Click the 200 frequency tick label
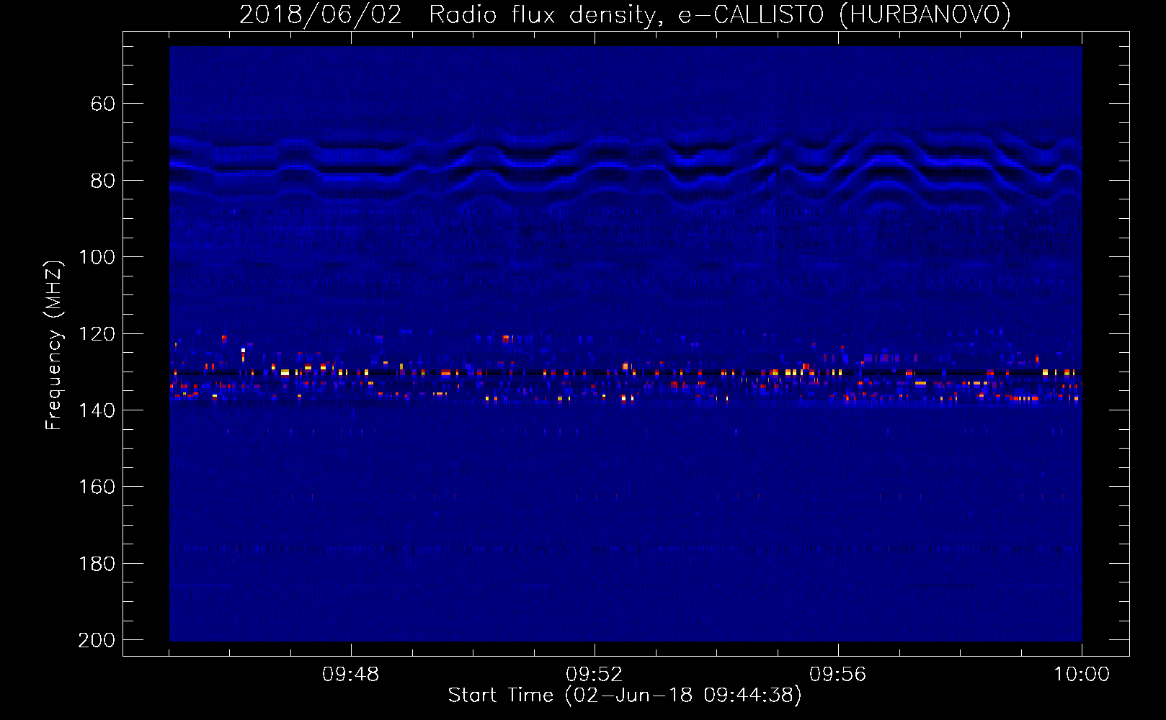Viewport: 1166px width, 720px height. coord(97,640)
